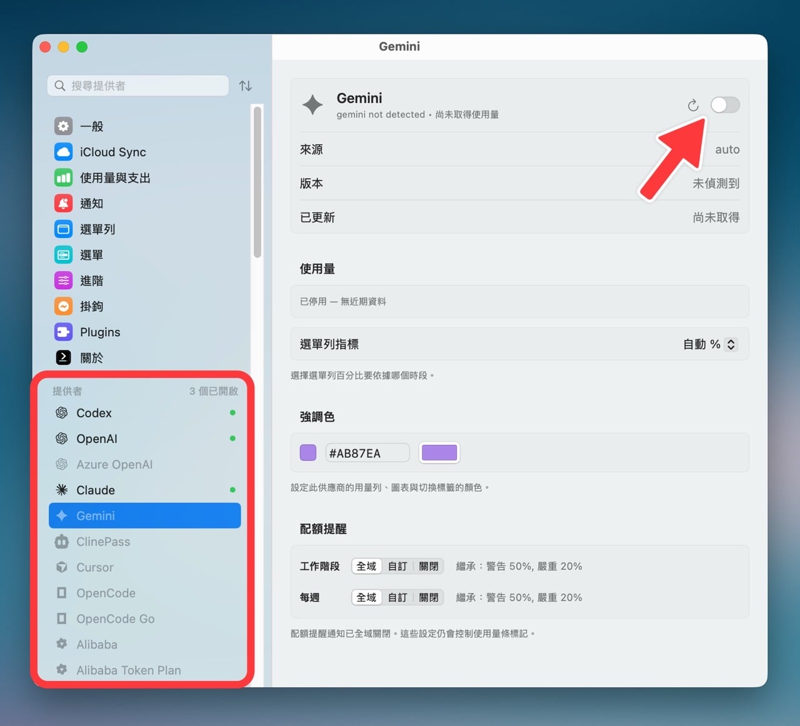This screenshot has height=726, width=800.
Task: Click the "已停用 — 無近期資料" usage text
Action: coord(343,301)
